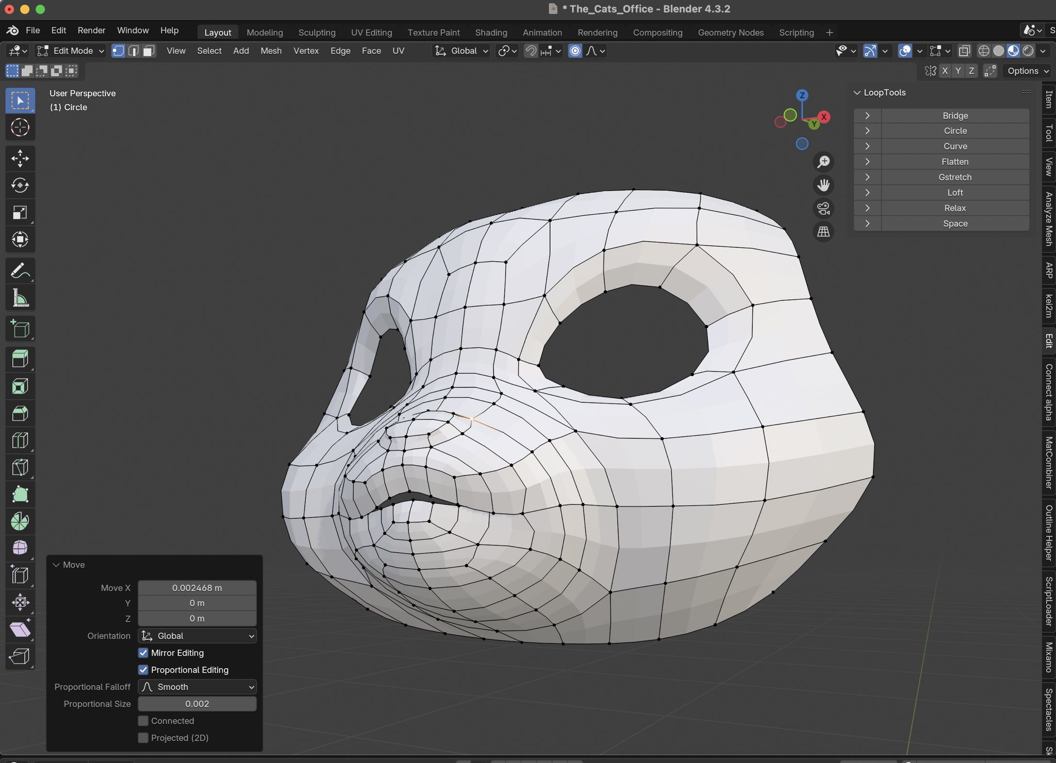Image resolution: width=1056 pixels, height=763 pixels.
Task: Select the Shear tool
Action: (x=20, y=629)
